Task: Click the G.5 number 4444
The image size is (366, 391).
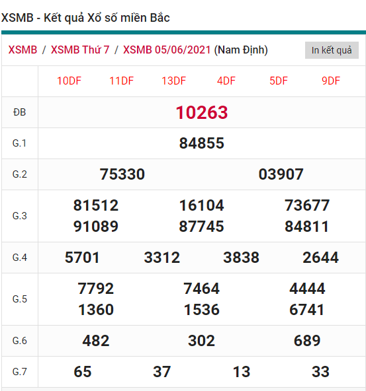Action: coord(307,289)
